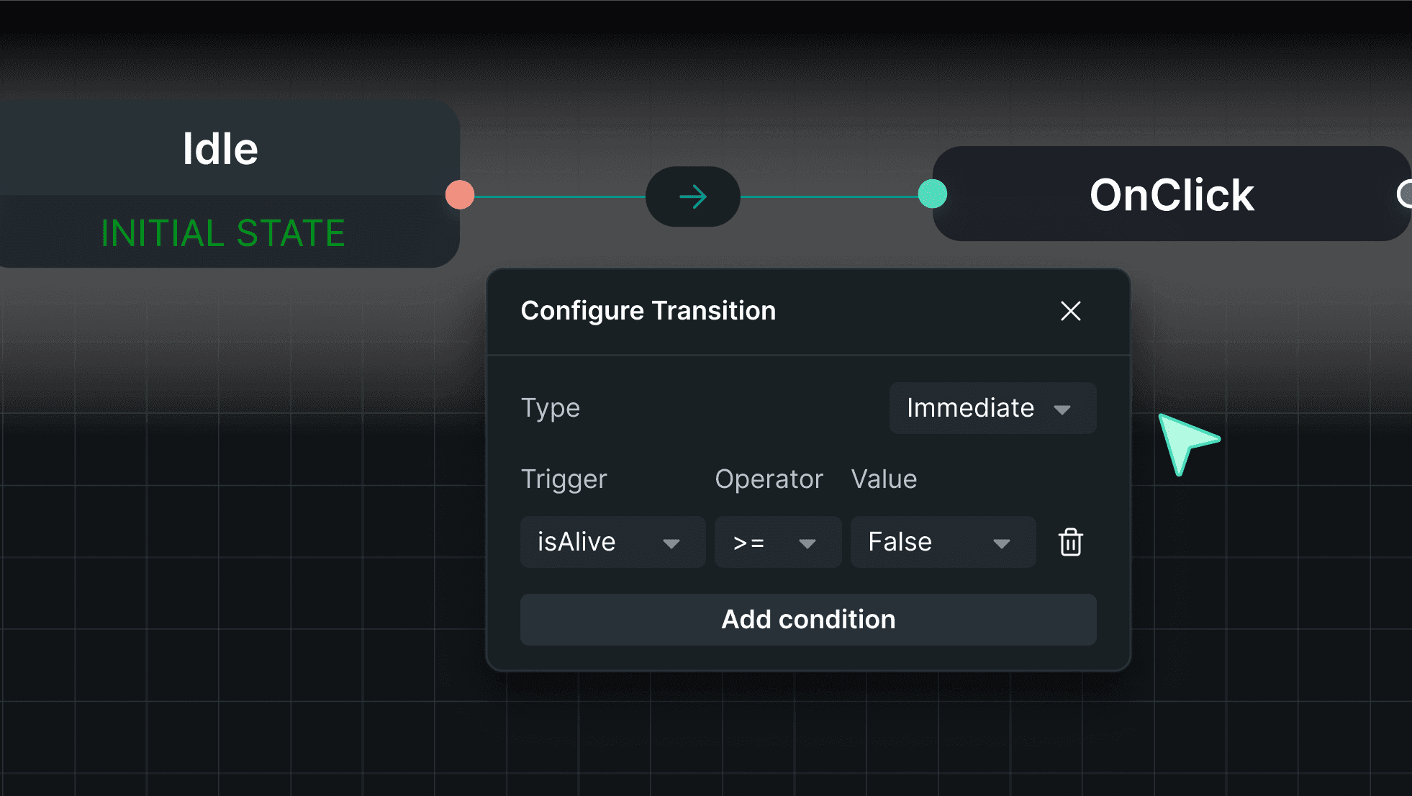Screen dimensions: 1412x796
Task: Open the Operator dropdown showing >=
Action: tap(777, 542)
